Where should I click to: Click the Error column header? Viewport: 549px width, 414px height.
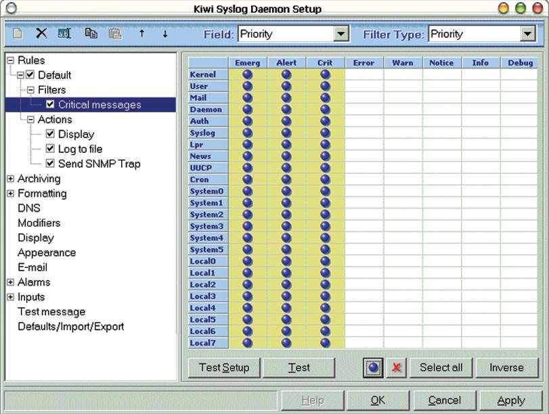click(364, 63)
